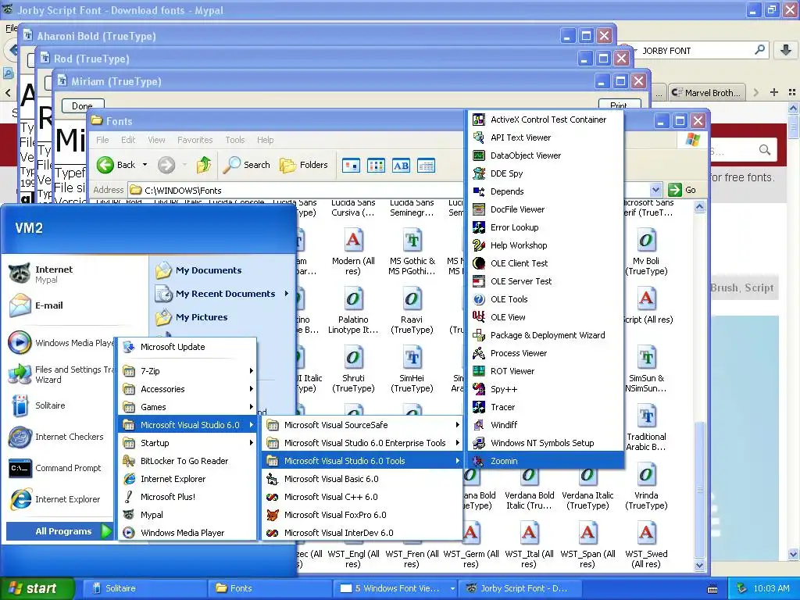Expand Visual Studio 6.0 Enterprise Tools submenu

pyautogui.click(x=362, y=443)
